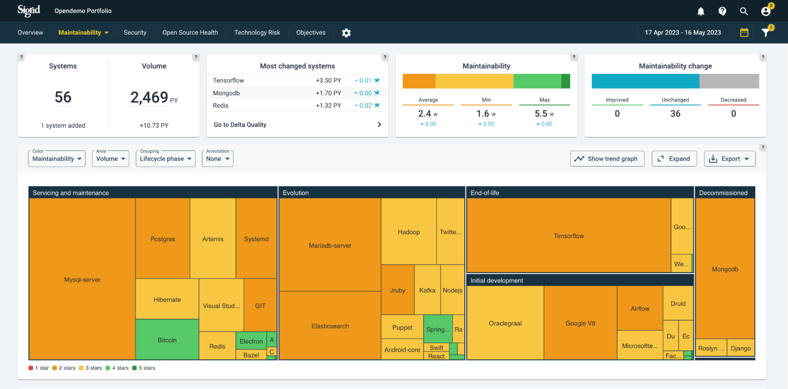Click the Bitcoin treemap tile

167,340
